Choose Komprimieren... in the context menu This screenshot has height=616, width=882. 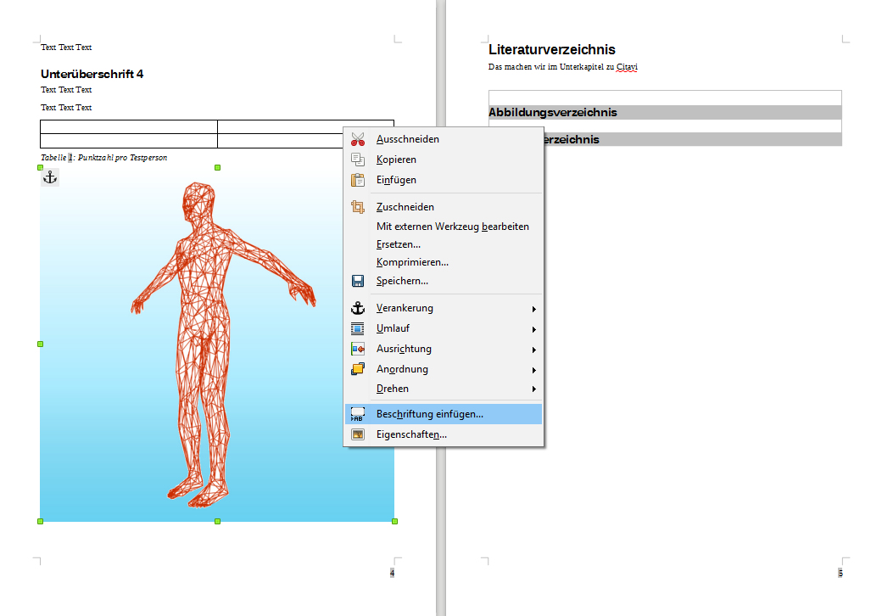point(412,262)
